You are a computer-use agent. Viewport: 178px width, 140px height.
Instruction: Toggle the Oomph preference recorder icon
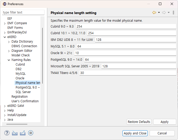[31, 133]
